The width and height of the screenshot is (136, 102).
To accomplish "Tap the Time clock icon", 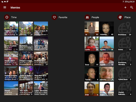I will [7, 17].
